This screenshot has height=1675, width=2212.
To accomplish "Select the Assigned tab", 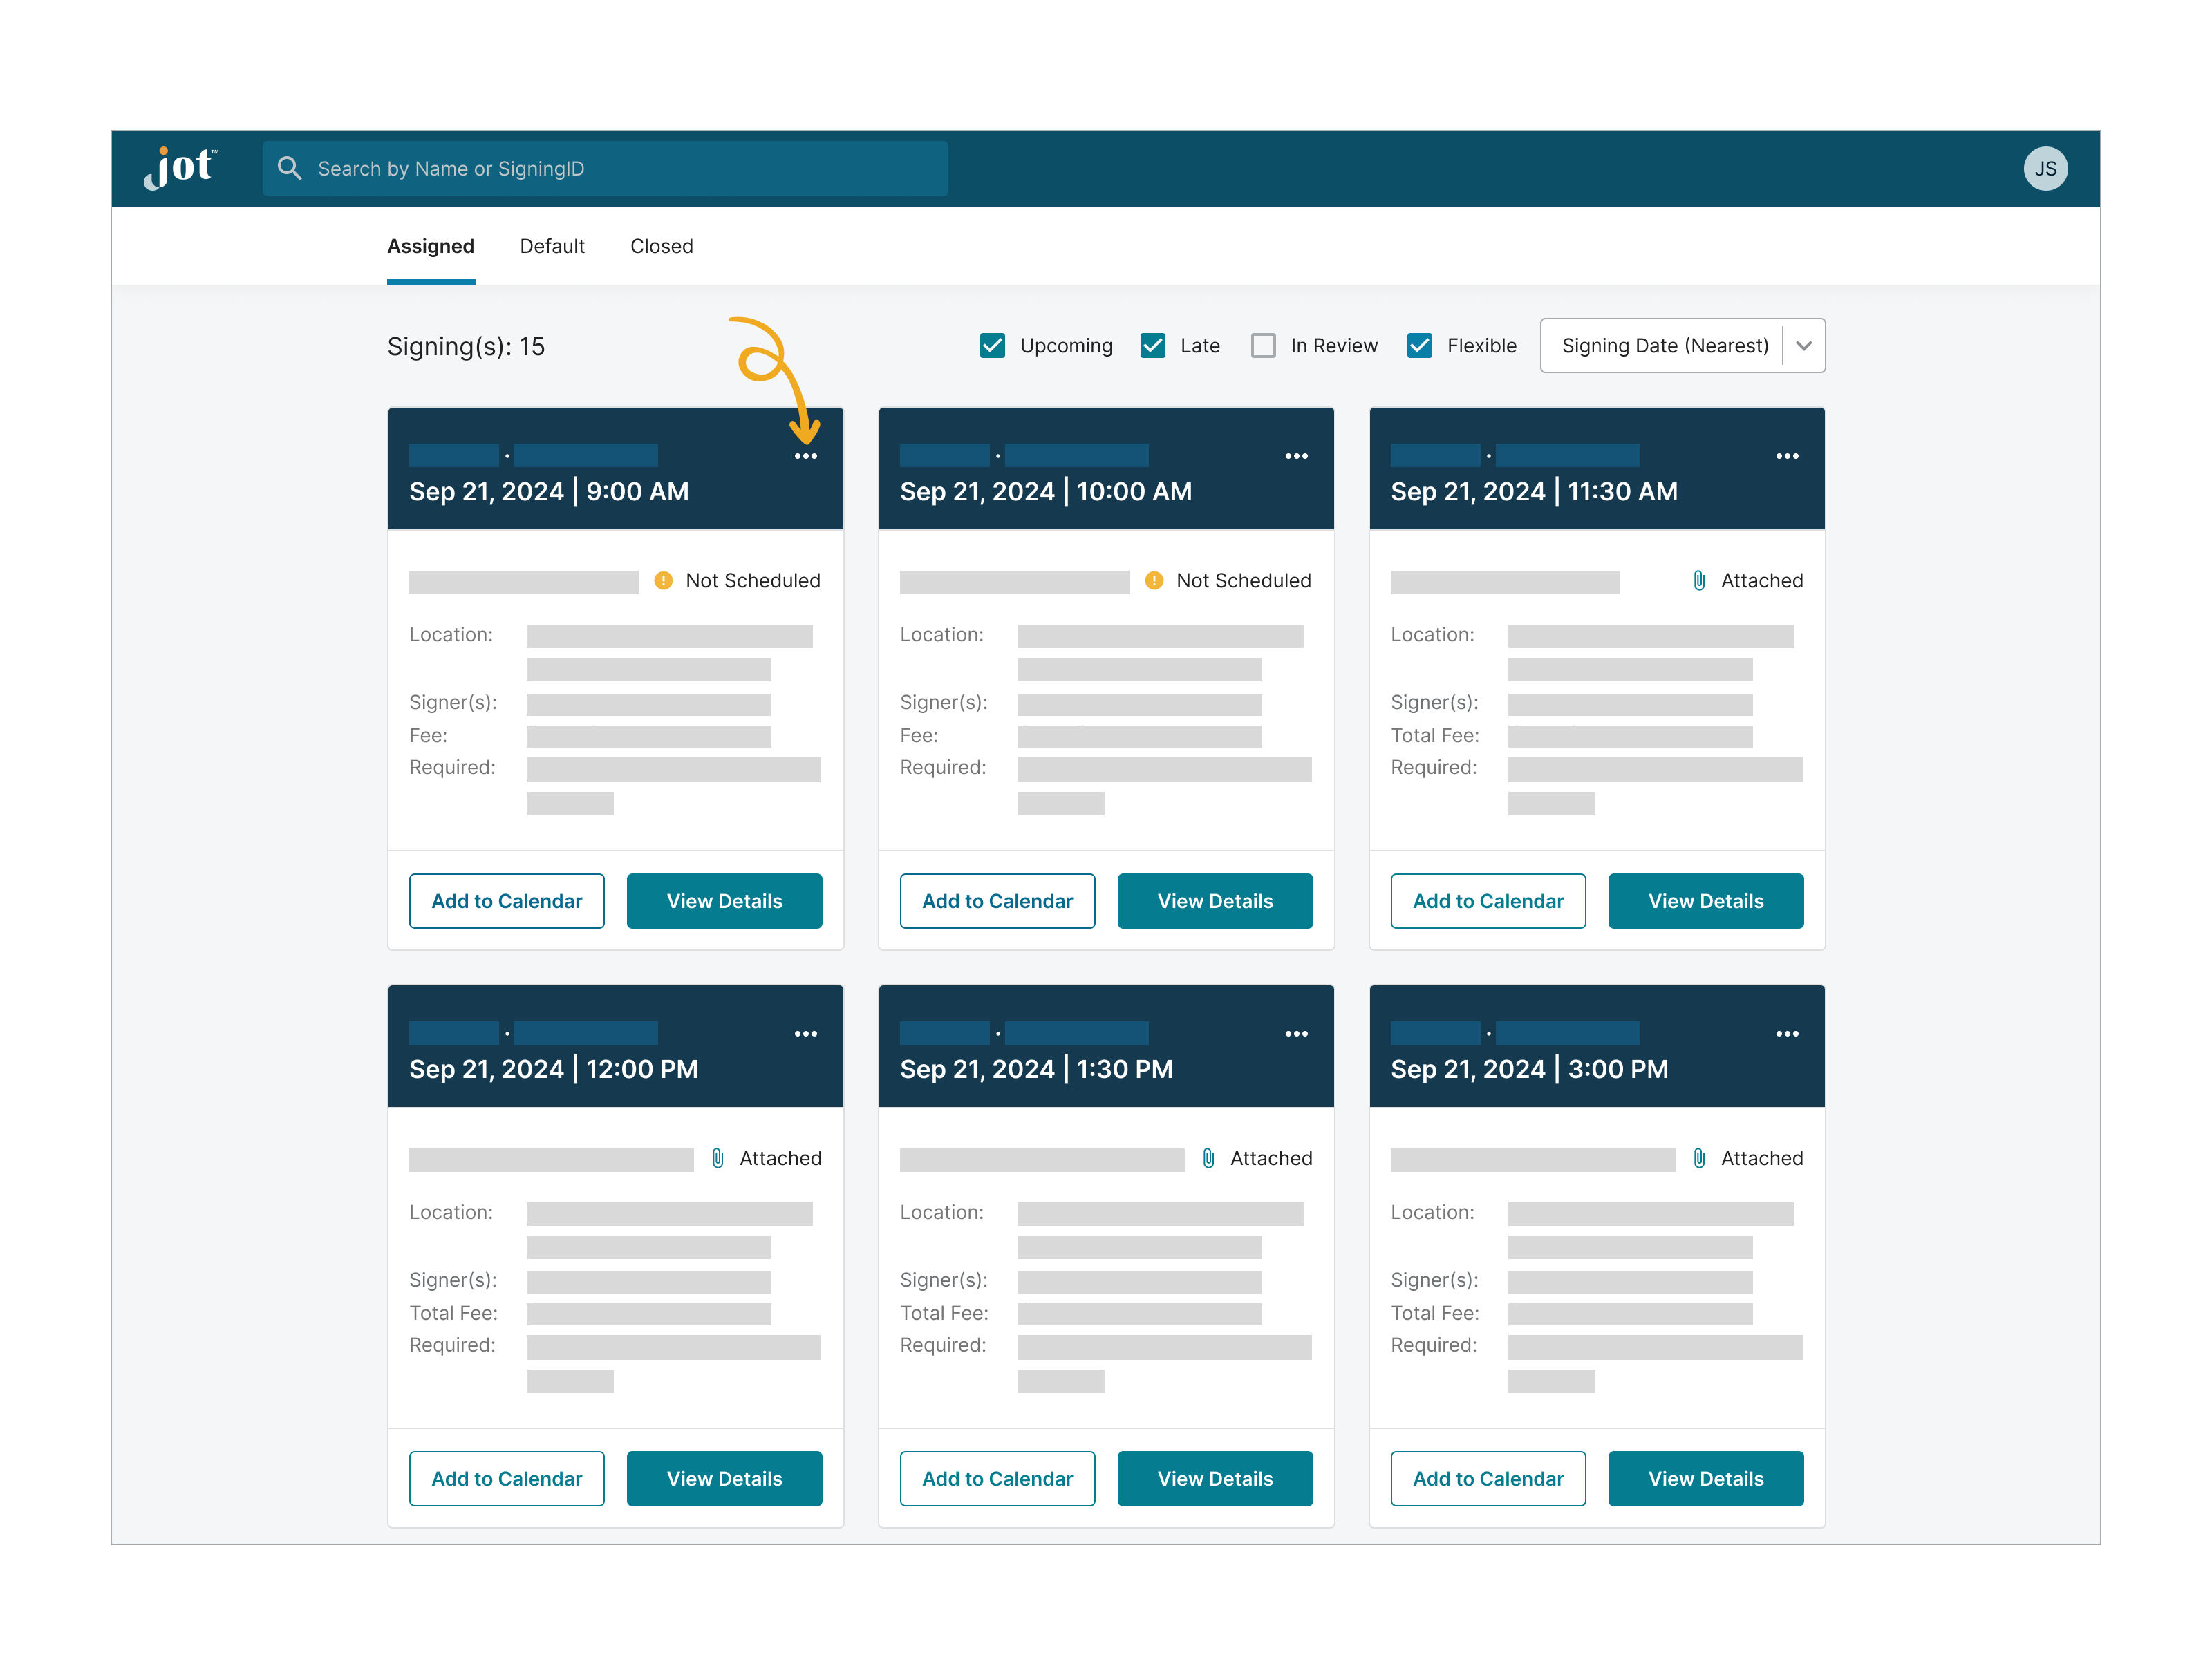I will pos(429,246).
